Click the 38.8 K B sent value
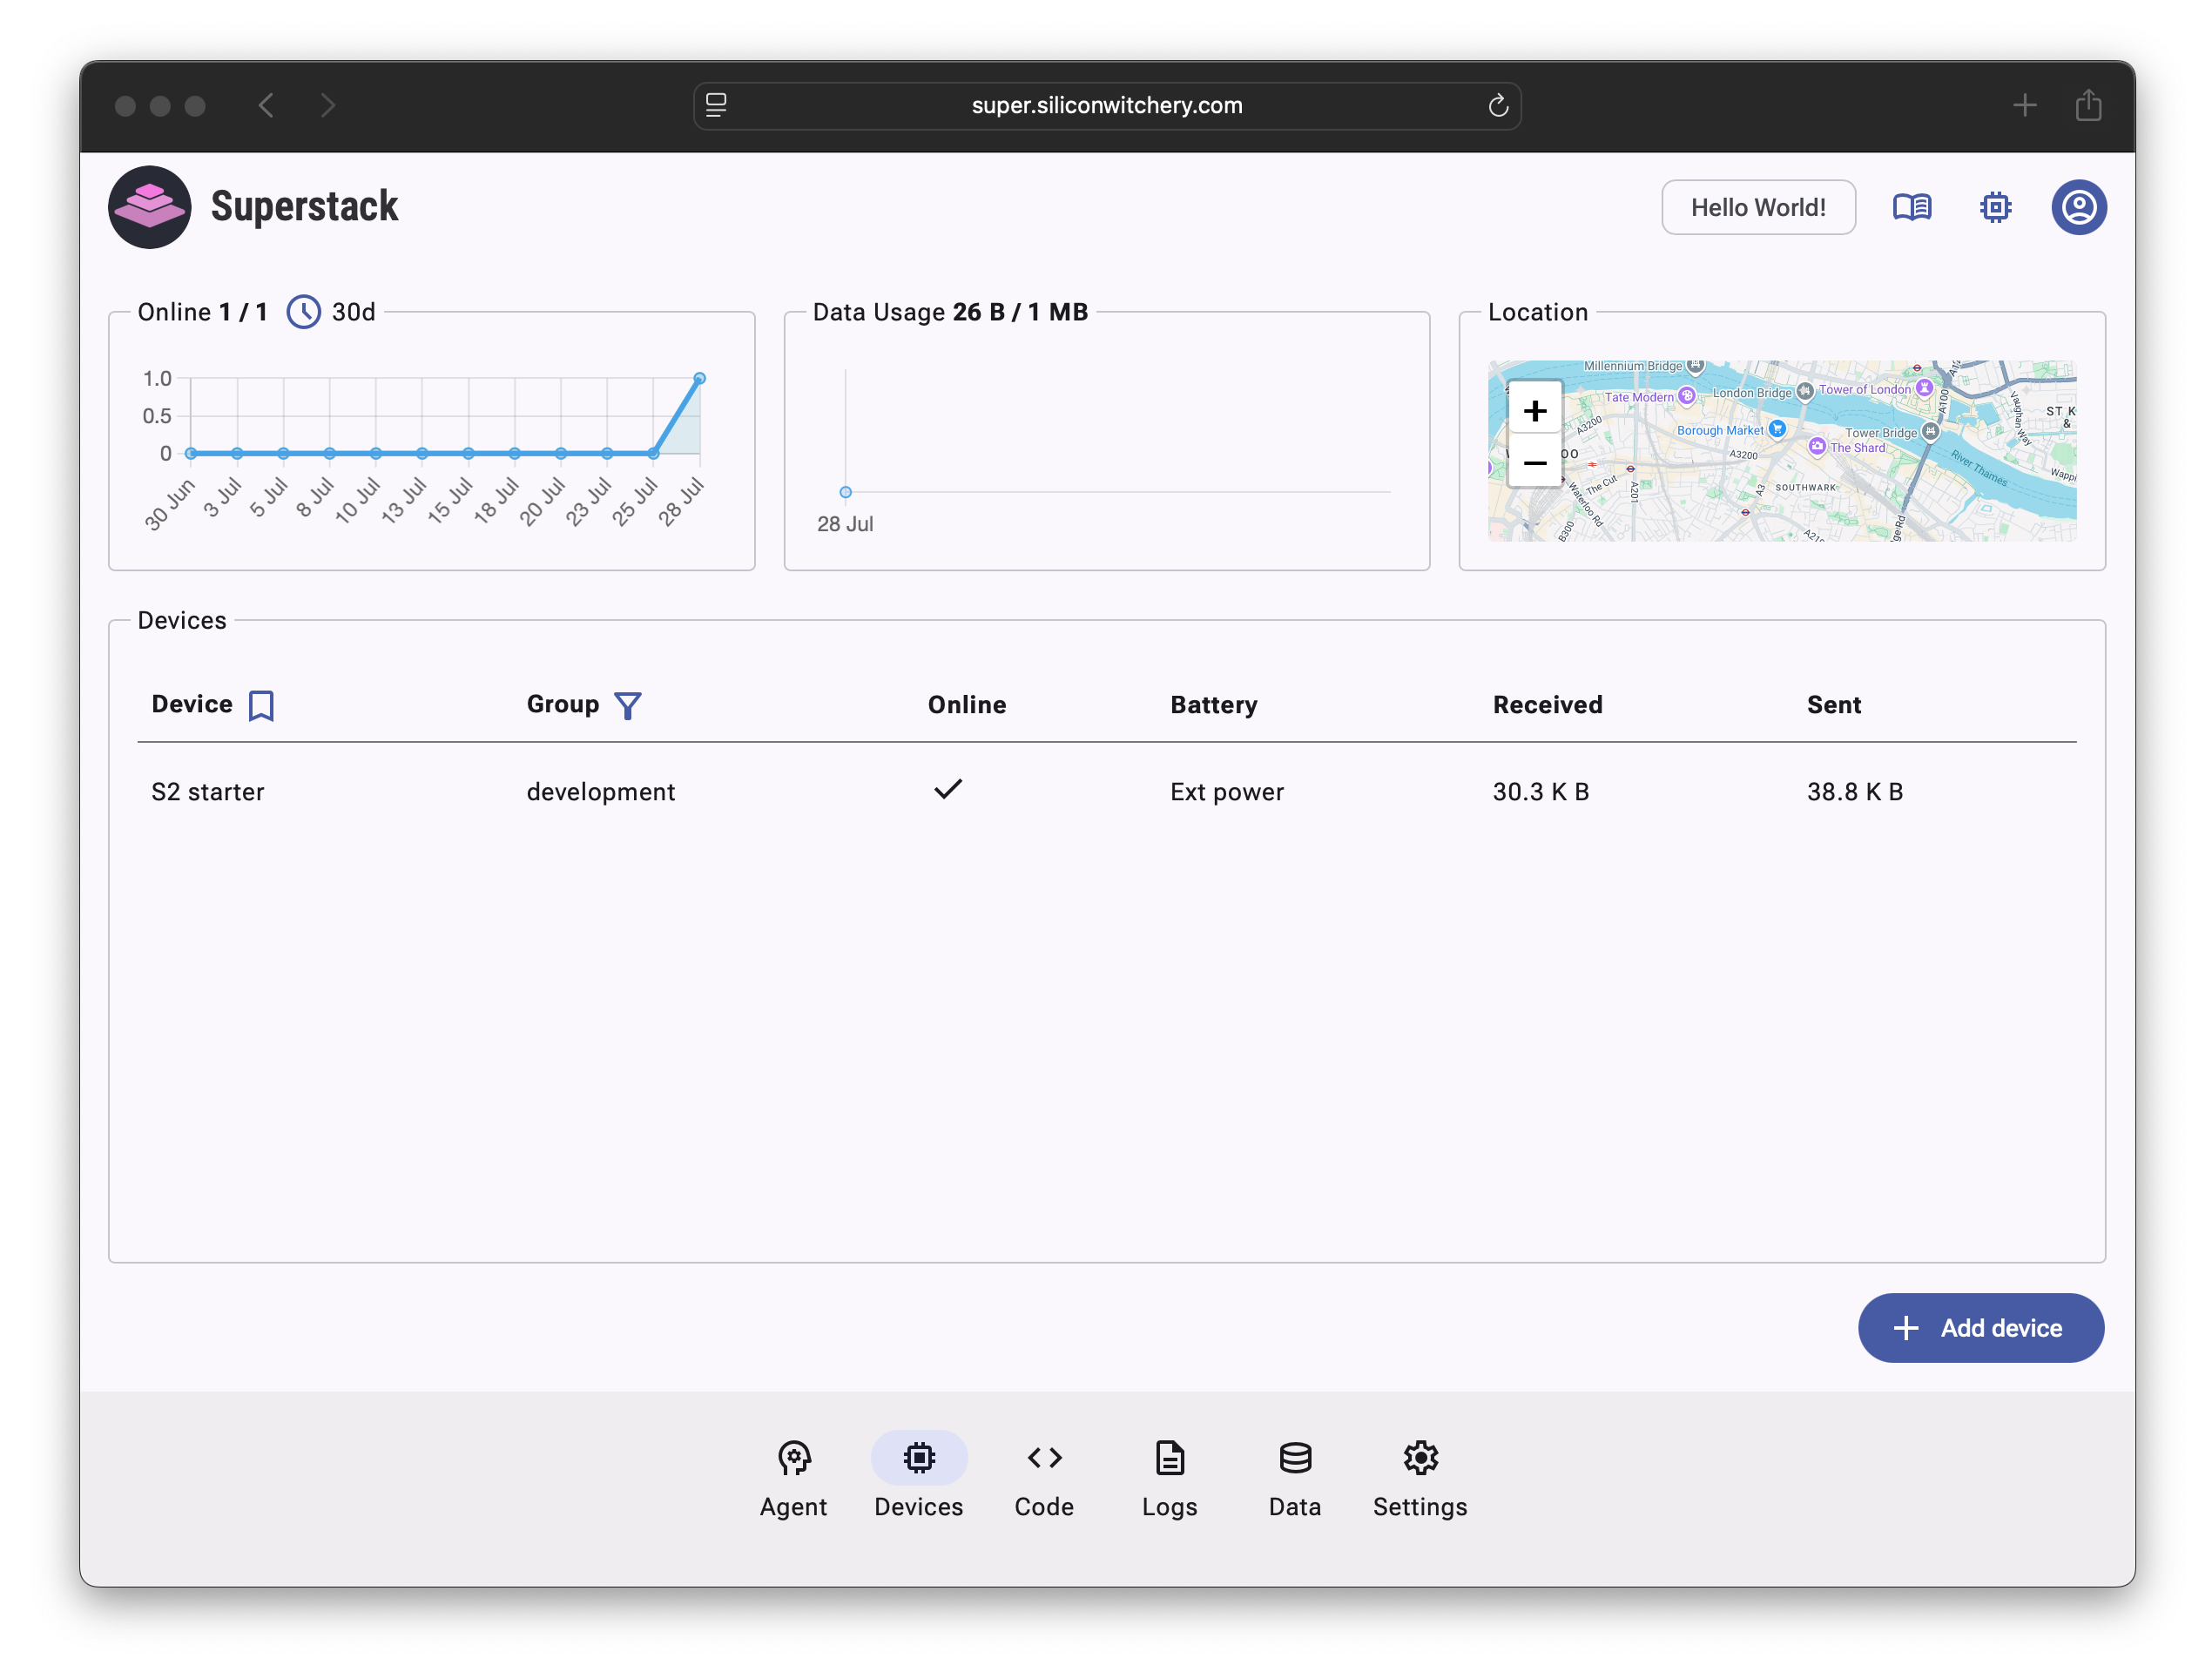Viewport: 2212px width, 1665px height. [x=1854, y=792]
